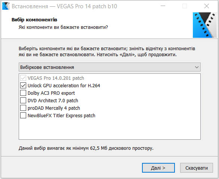
Task: Tick proDAD Mercally 4 patch checkbox
Action: tap(23, 108)
